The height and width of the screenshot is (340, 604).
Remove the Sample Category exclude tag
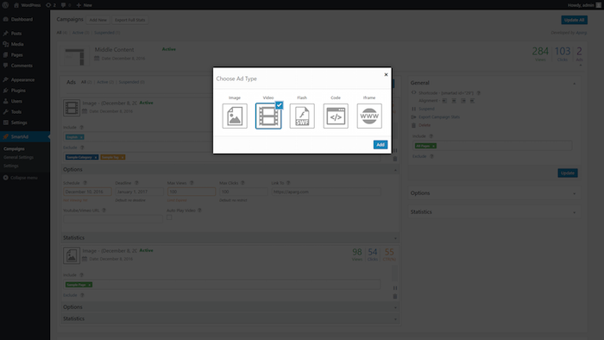point(96,157)
